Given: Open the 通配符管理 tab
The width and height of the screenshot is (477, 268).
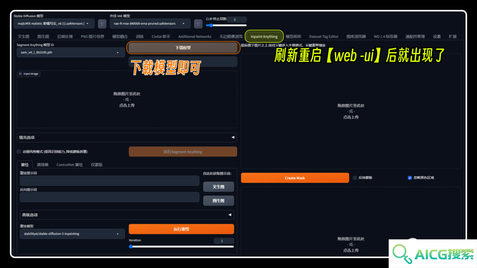Looking at the screenshot, I should point(415,37).
